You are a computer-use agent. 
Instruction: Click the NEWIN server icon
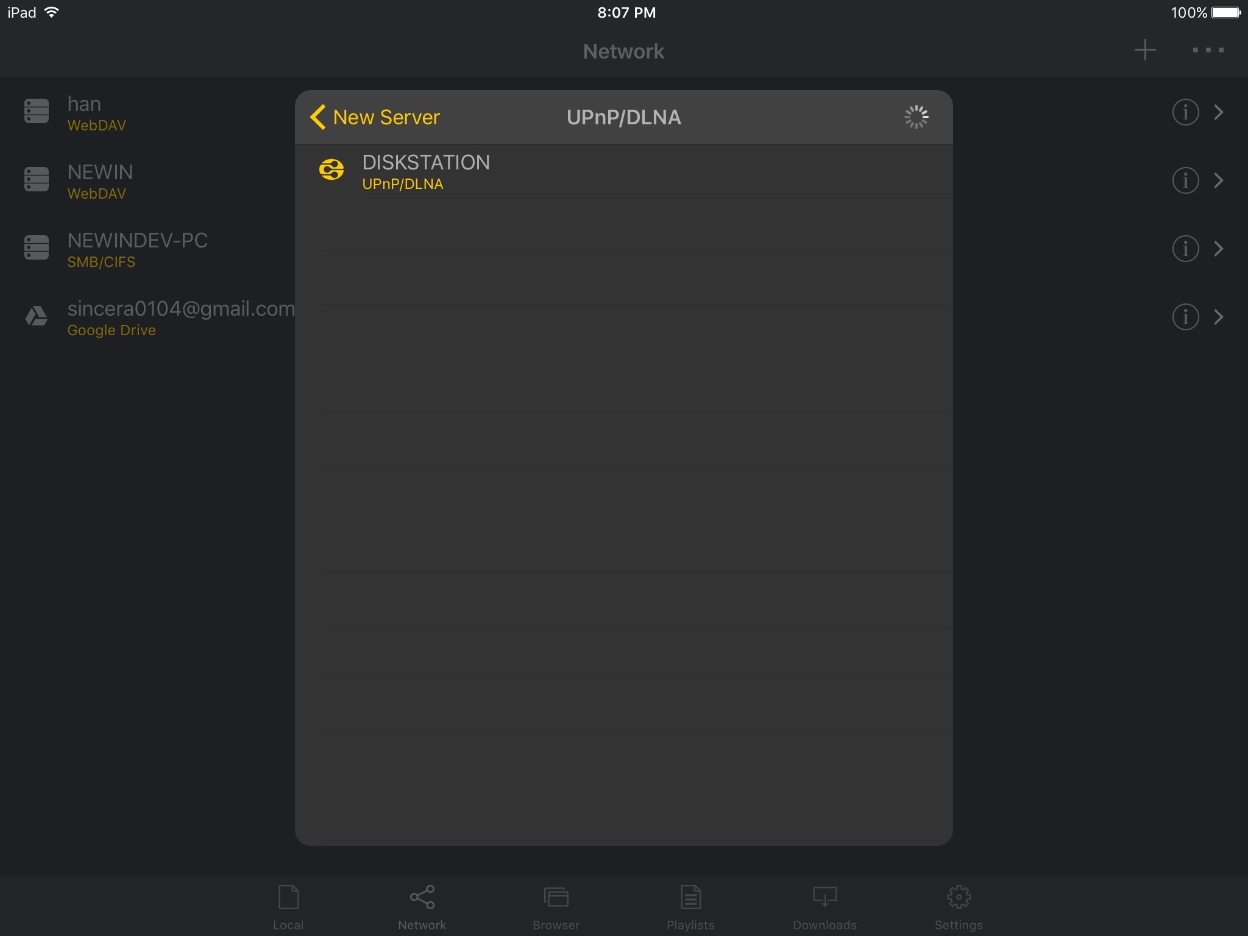(x=37, y=180)
